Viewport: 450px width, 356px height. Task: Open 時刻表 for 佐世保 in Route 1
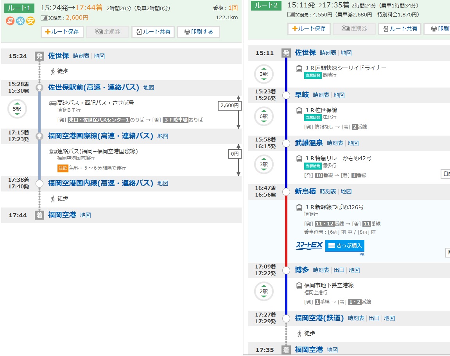(81, 56)
